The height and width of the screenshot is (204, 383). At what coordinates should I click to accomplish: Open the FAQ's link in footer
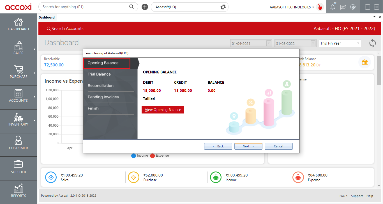343,196
